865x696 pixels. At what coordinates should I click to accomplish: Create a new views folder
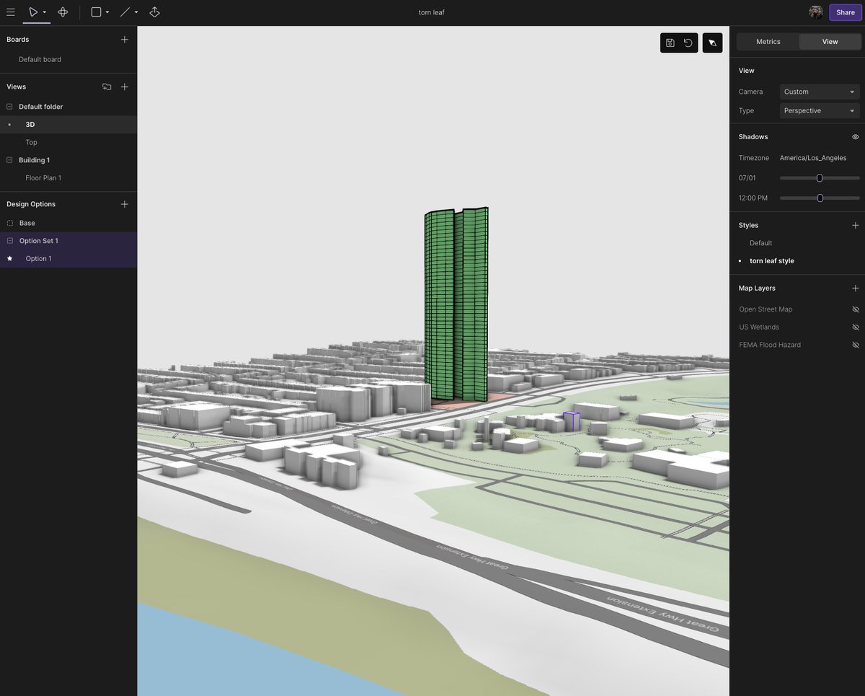[107, 87]
